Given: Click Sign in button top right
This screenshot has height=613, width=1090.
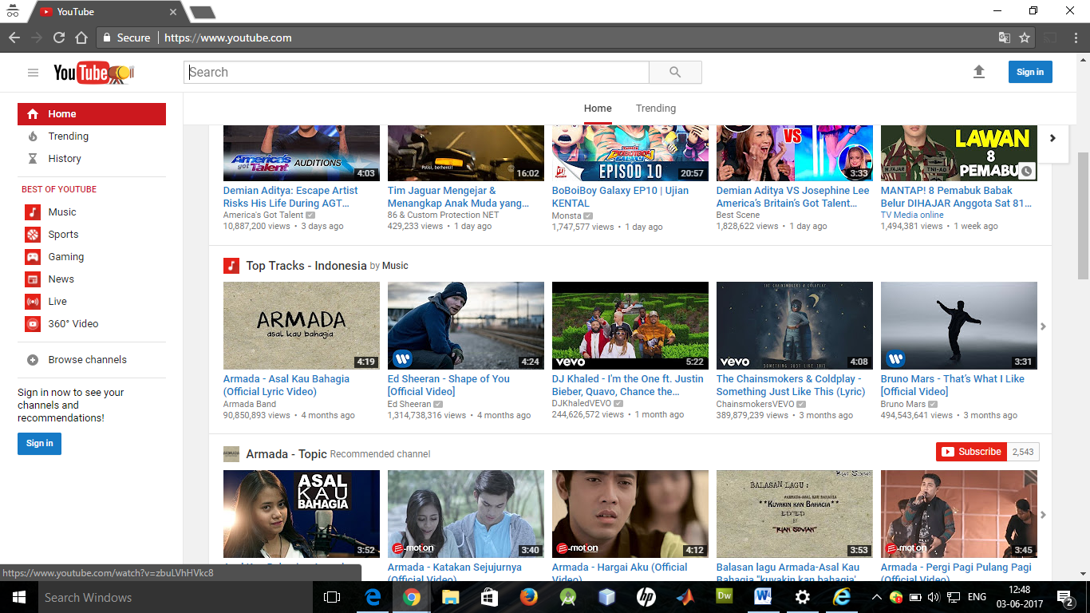Looking at the screenshot, I should click(1030, 72).
